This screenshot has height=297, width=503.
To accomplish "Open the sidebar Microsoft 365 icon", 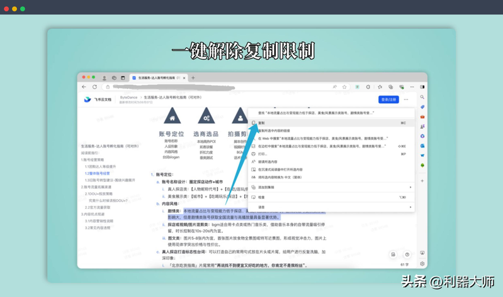I will (x=422, y=136).
